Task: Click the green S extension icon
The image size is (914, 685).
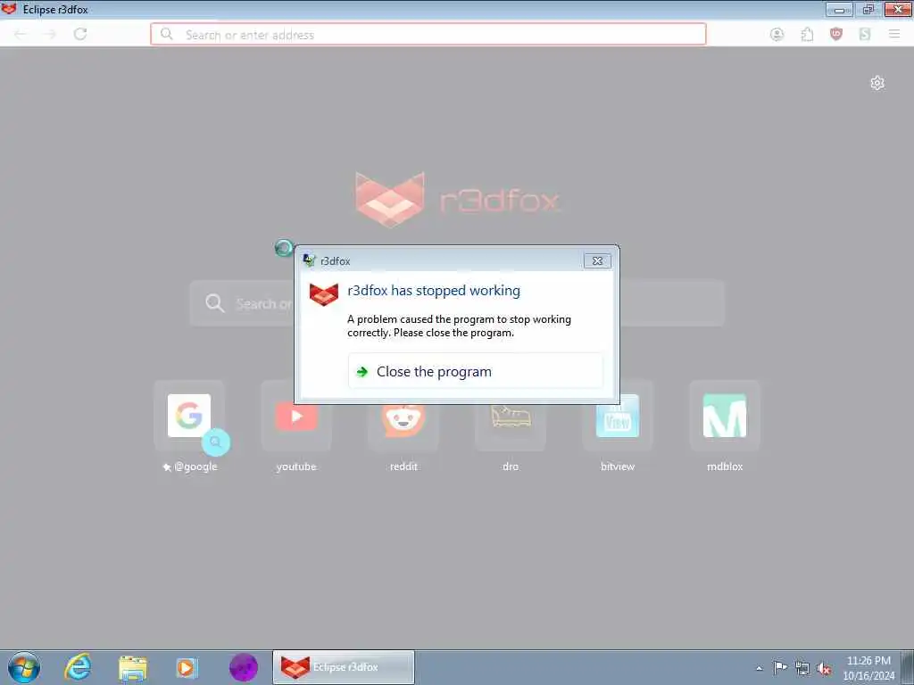Action: click(865, 35)
